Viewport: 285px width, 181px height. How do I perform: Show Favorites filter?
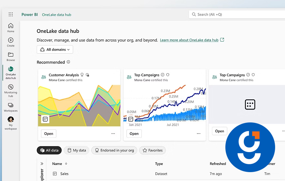152,150
